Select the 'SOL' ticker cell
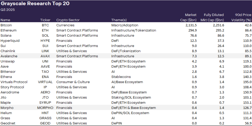 (x=45, y=36)
